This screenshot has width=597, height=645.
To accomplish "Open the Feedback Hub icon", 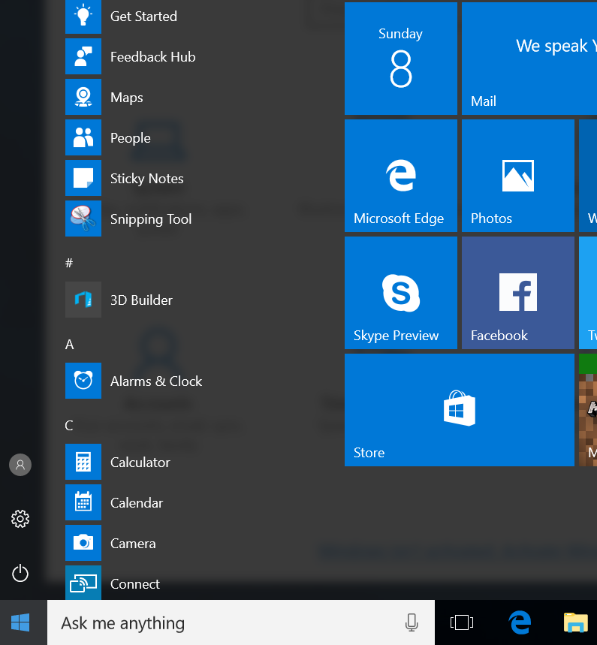I will (83, 56).
